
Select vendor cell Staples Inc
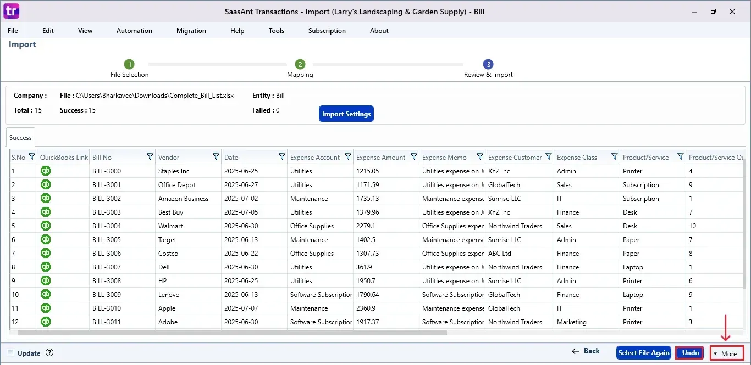tap(189, 171)
